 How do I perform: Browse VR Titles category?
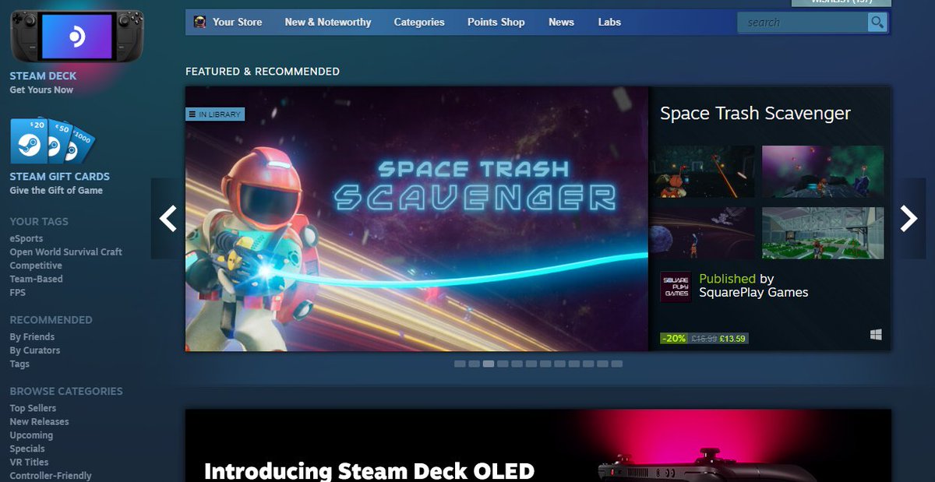click(x=29, y=462)
